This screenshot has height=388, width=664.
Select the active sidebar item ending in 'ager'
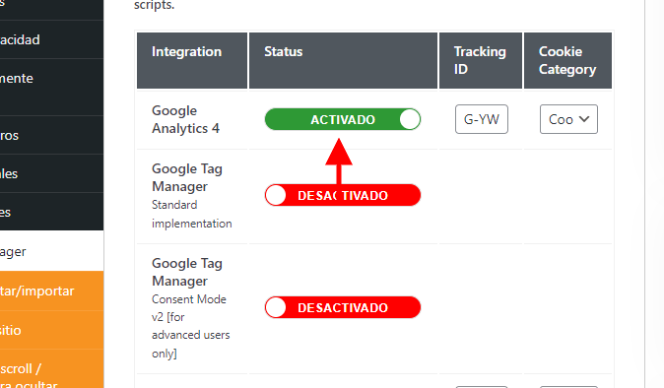51,251
